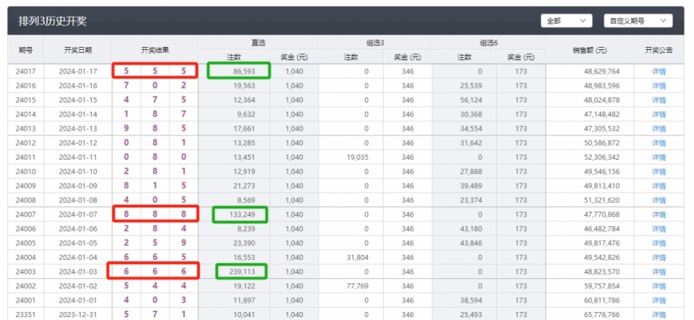The height and width of the screenshot is (320, 694).
Task: Click 组选6 count 25,539
Action: 472,86
